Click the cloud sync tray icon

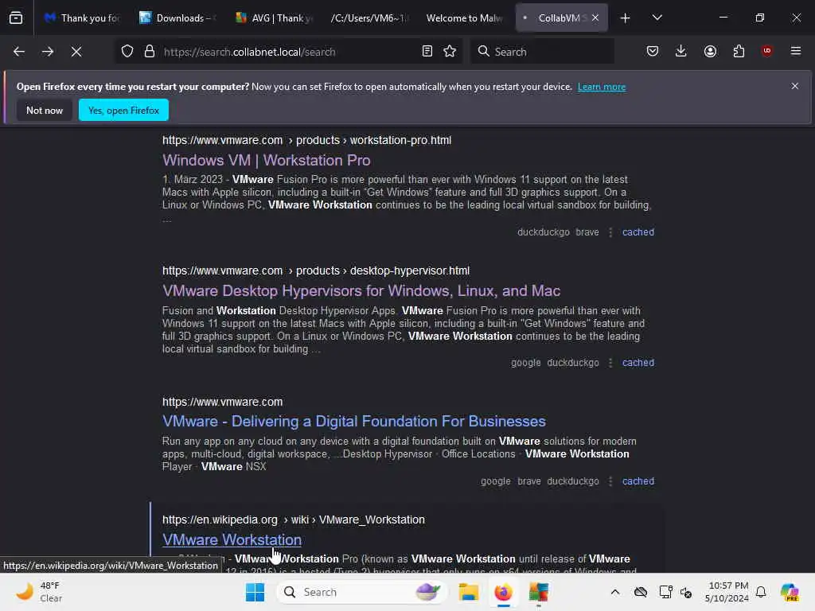tap(641, 592)
